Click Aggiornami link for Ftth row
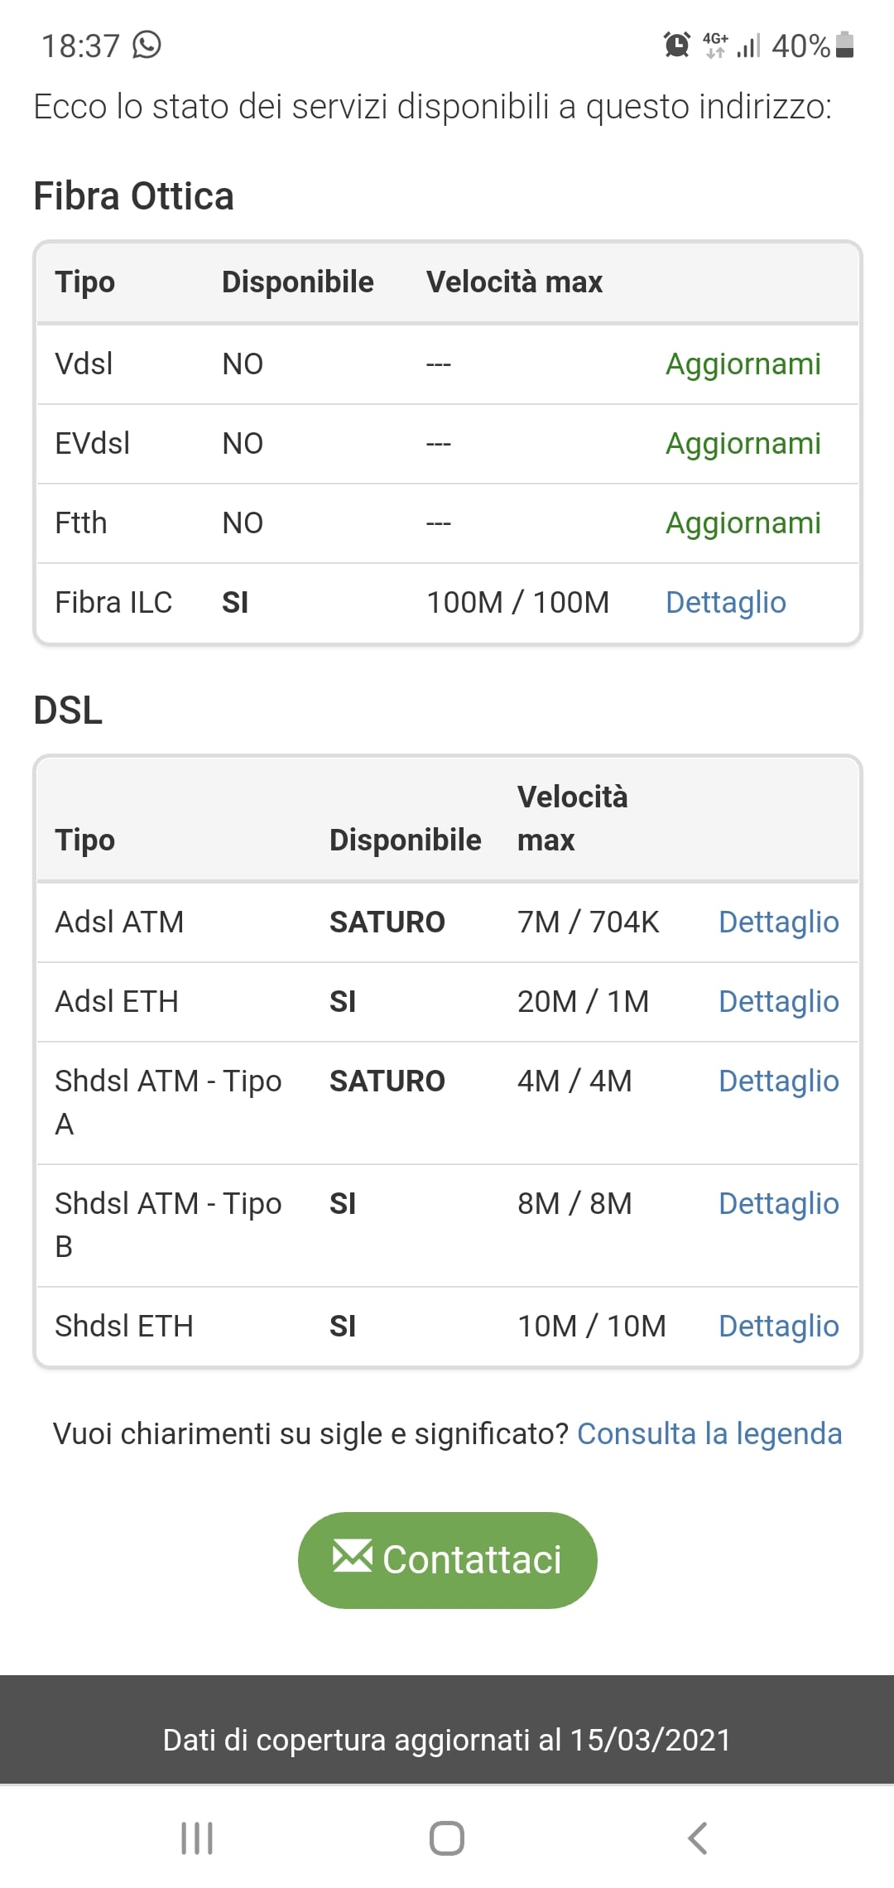 [743, 523]
